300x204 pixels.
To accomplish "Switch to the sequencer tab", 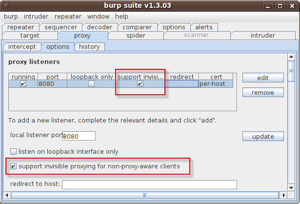I will (60, 27).
